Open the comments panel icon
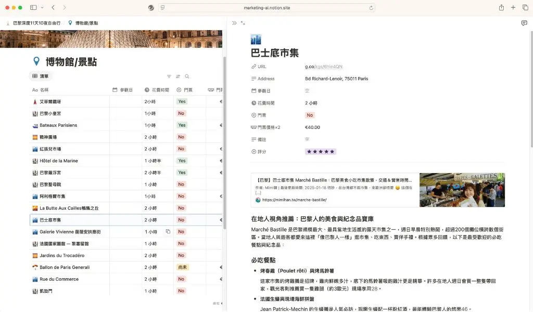533x312 pixels. [x=524, y=23]
